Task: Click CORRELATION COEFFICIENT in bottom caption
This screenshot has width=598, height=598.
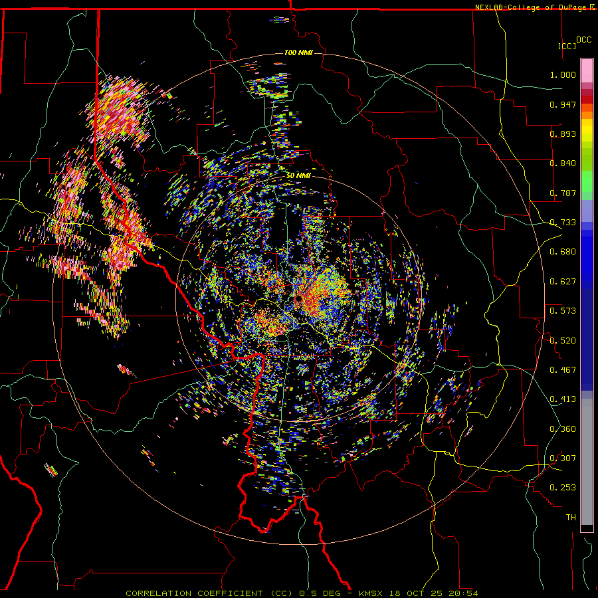Action: click(194, 593)
